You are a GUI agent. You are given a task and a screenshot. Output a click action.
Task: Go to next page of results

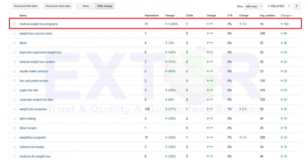tap(297, 6)
